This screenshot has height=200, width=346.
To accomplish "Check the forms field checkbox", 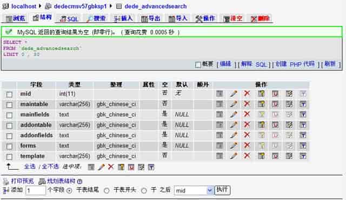I will [9, 146].
